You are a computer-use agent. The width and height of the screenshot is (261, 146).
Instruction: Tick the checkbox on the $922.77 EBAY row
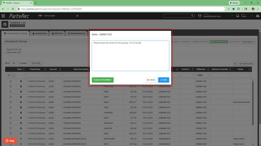(10, 102)
